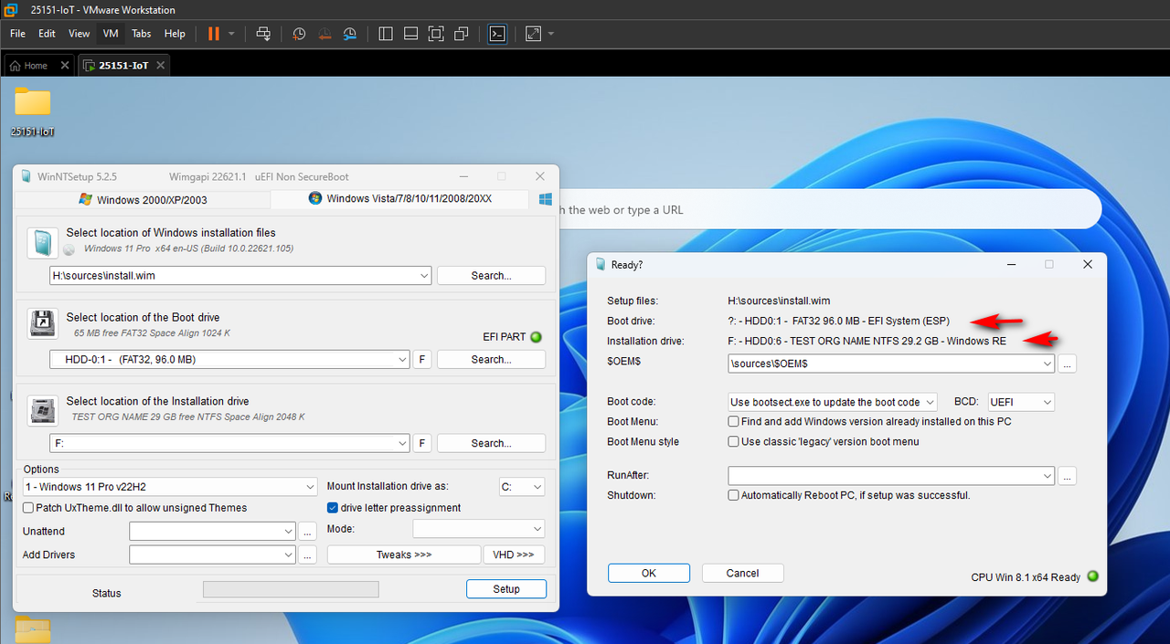1170x644 pixels.
Task: Open the Add Drivers dropdown
Action: pos(212,554)
